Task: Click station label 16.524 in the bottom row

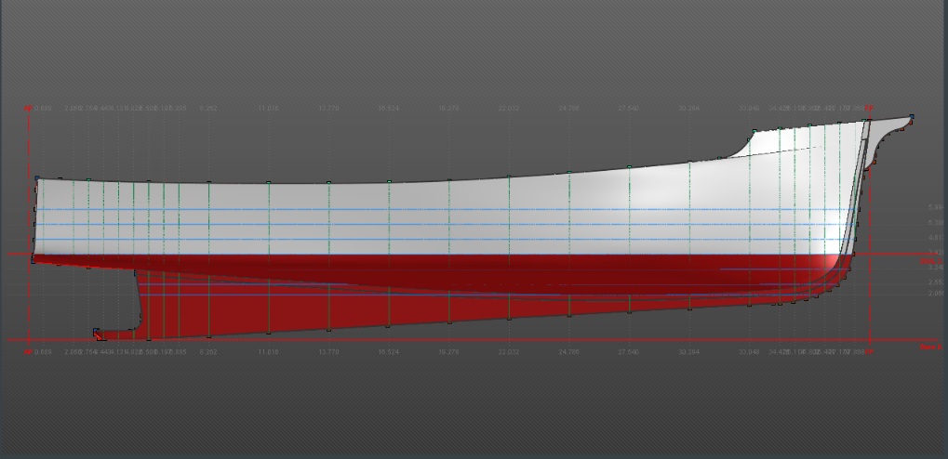Action: (x=388, y=351)
